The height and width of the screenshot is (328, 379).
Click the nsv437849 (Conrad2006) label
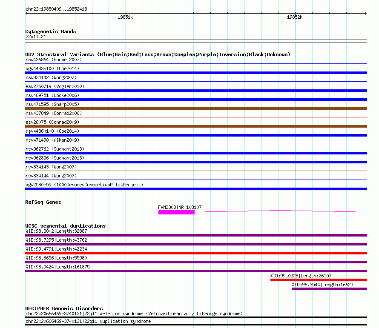point(54,113)
